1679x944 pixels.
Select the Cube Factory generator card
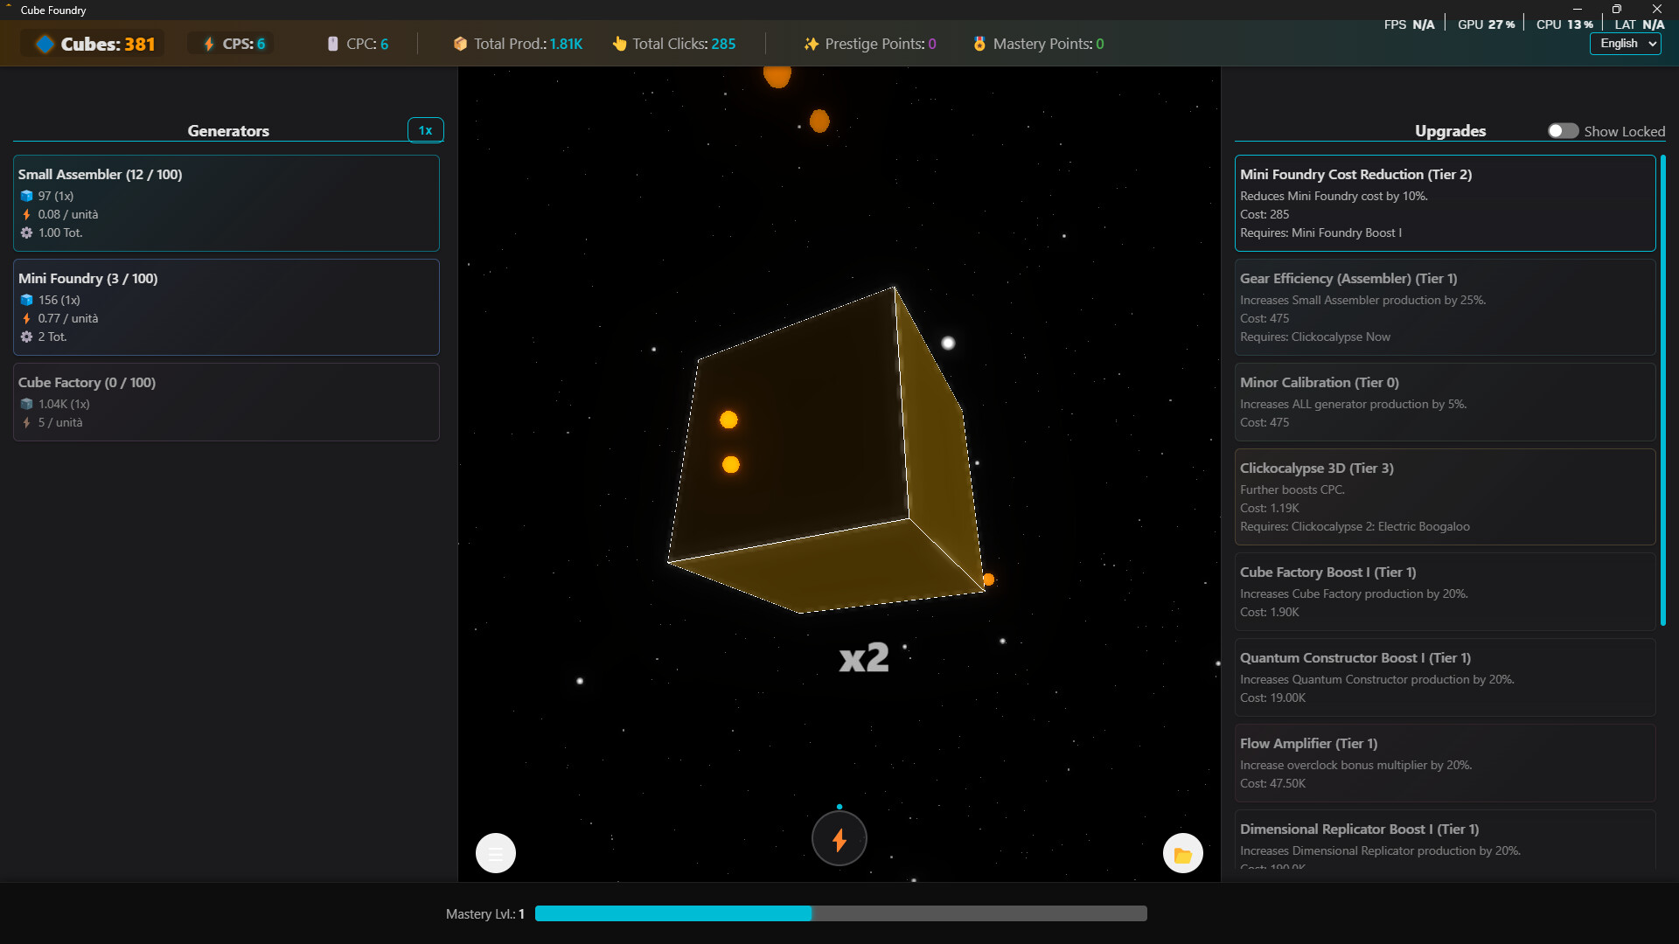click(226, 401)
